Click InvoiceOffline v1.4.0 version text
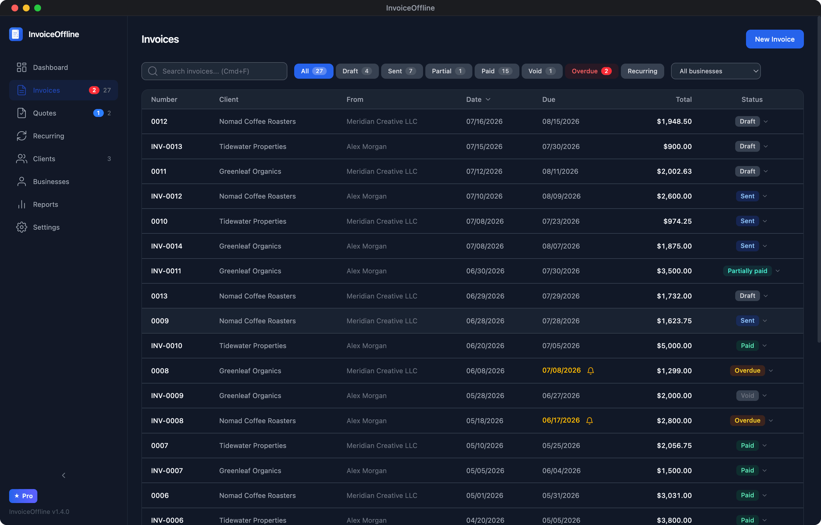This screenshot has width=821, height=525. (39, 512)
